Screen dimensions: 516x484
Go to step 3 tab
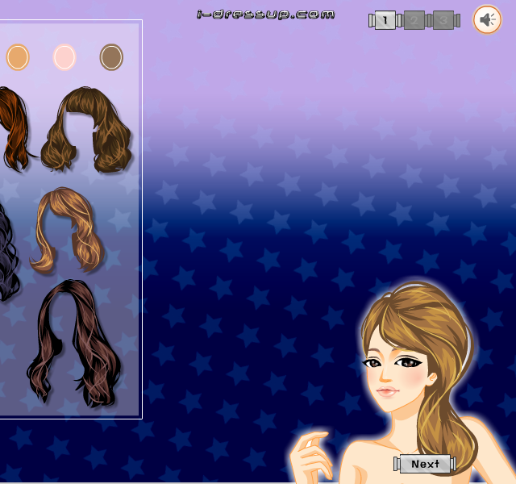point(443,20)
